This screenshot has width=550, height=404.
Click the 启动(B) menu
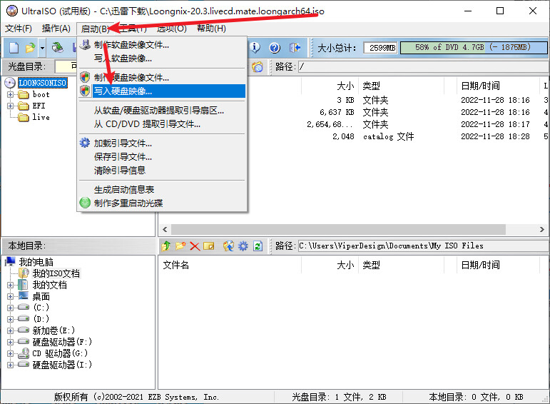click(x=95, y=29)
